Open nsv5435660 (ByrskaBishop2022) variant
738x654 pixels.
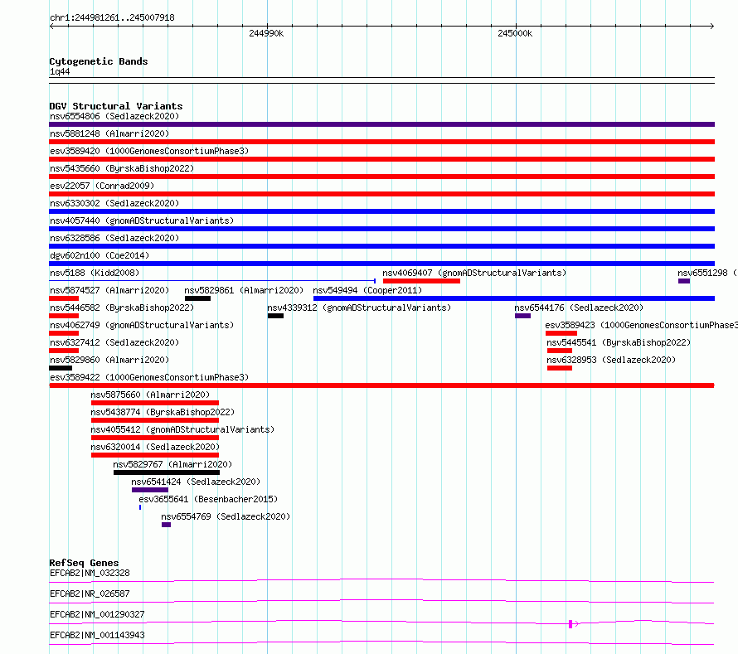pos(122,168)
